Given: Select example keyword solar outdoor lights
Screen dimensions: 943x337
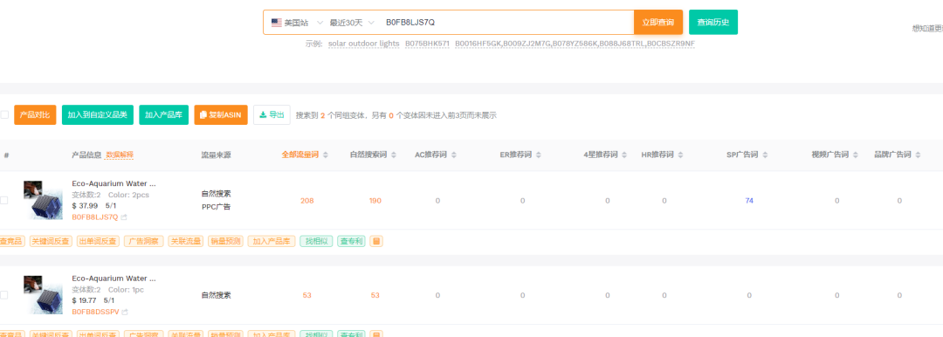Looking at the screenshot, I should tap(364, 44).
